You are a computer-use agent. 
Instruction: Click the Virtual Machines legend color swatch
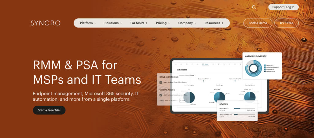[x=265, y=67]
